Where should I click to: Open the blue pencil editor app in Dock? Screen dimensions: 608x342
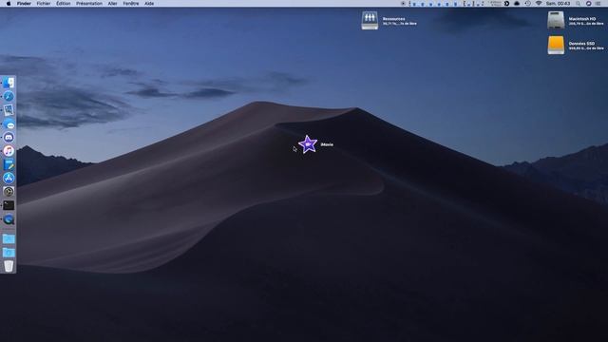9,164
